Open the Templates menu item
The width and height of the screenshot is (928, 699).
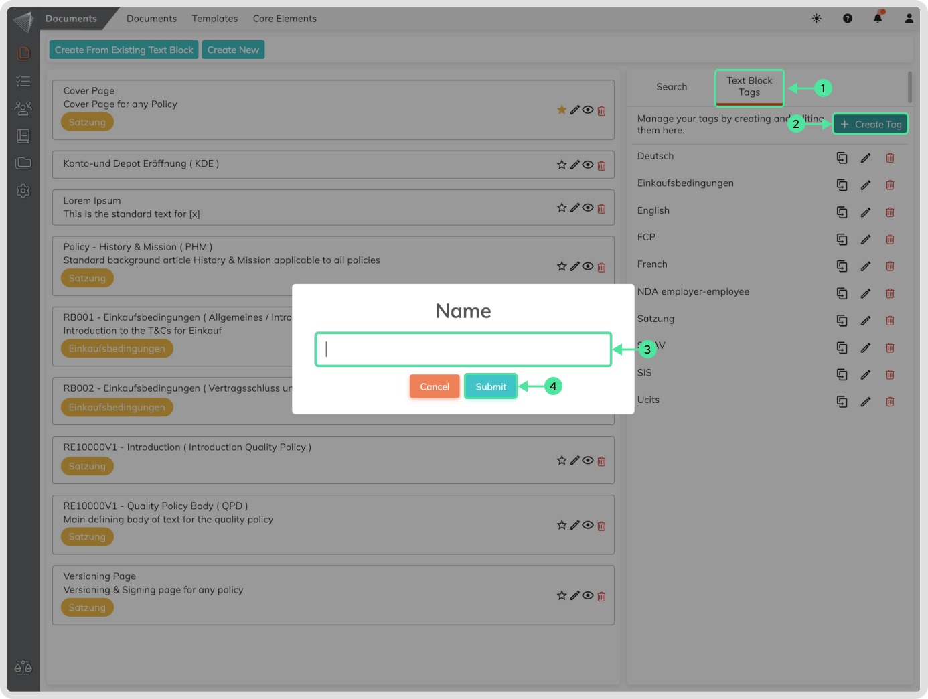coord(214,19)
